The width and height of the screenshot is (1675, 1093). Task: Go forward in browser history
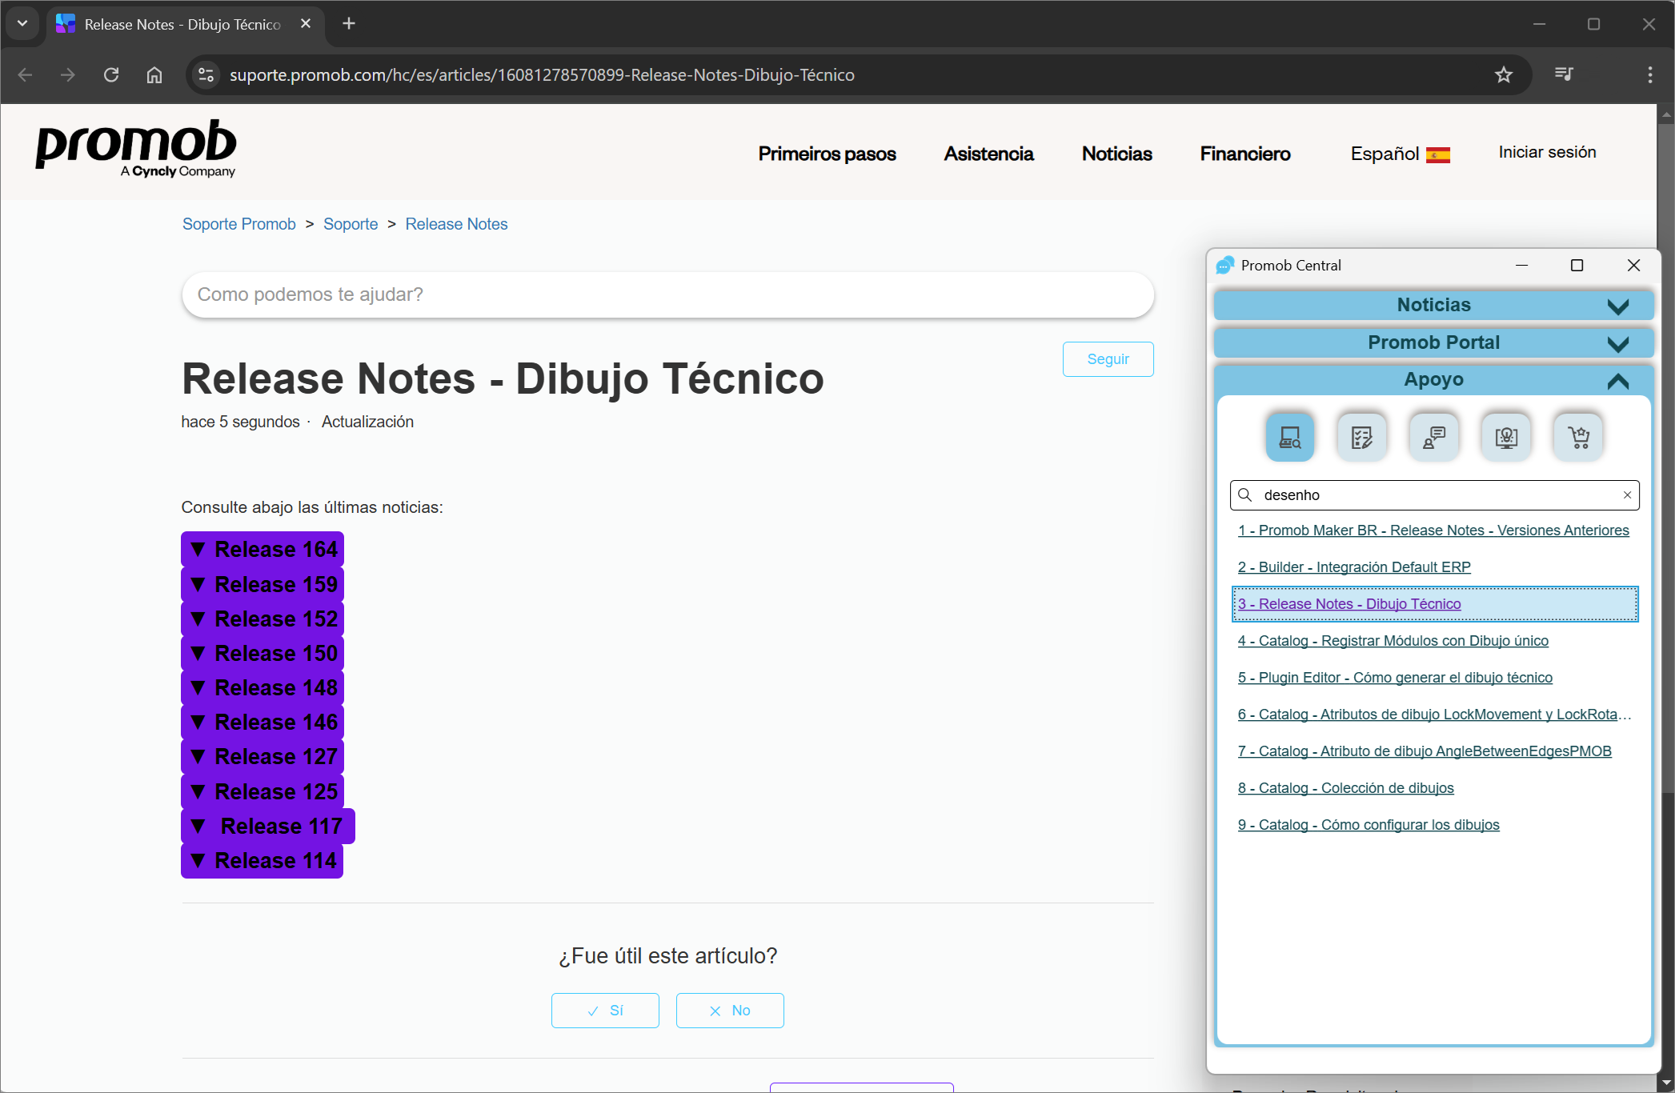[x=68, y=74]
